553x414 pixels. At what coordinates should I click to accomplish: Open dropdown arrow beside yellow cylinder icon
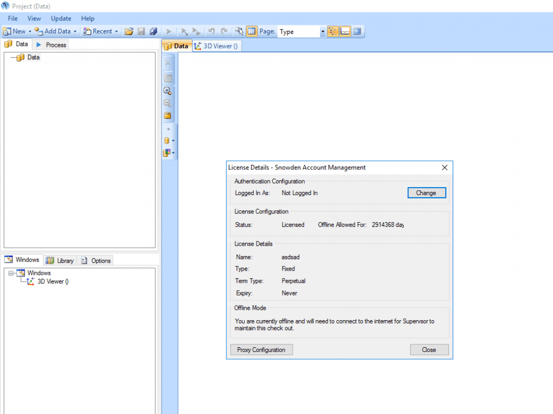[x=173, y=141]
